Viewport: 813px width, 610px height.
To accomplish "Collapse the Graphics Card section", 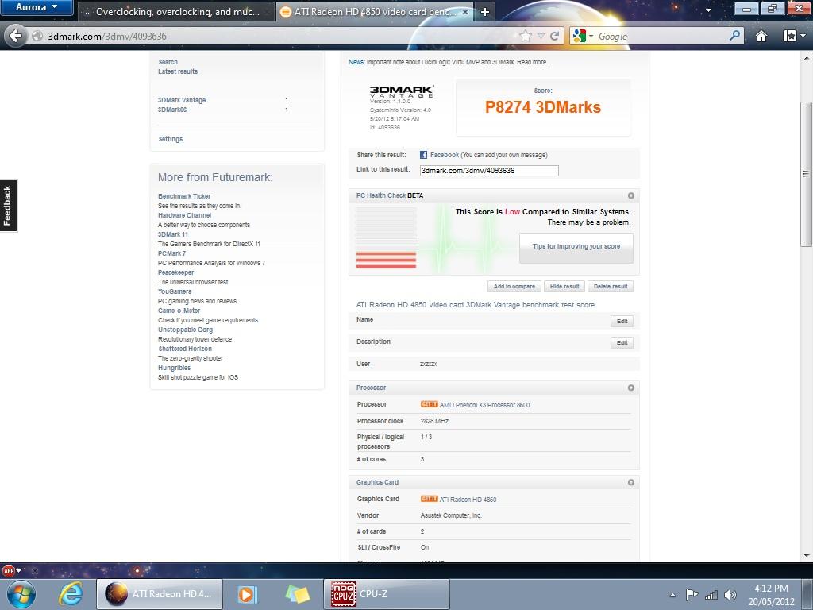I will pyautogui.click(x=631, y=482).
